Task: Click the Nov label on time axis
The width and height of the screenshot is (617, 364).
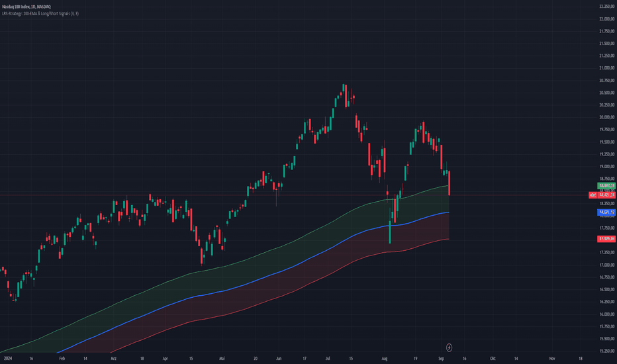Action: pyautogui.click(x=552, y=359)
